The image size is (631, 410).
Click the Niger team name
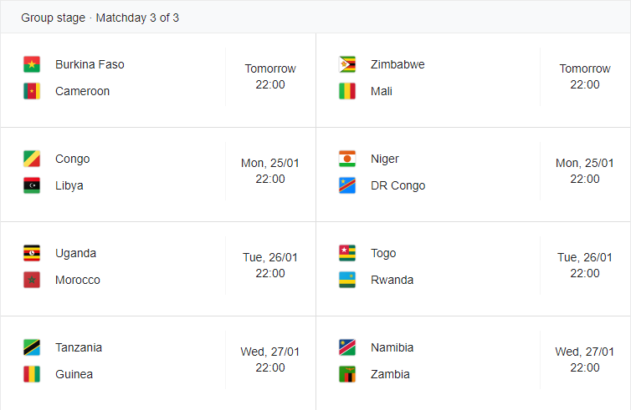click(385, 159)
